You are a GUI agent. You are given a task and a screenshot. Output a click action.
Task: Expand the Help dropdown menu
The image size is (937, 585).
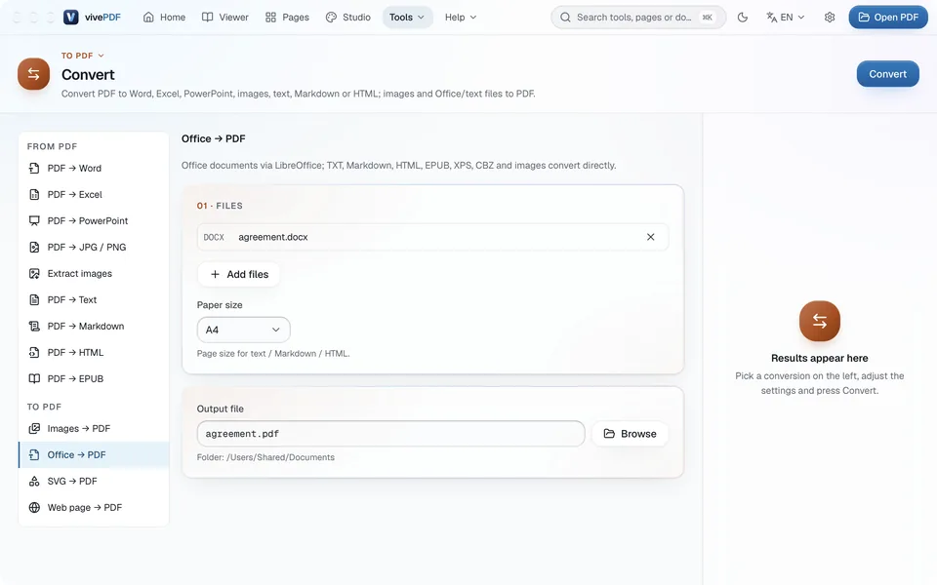(x=461, y=18)
